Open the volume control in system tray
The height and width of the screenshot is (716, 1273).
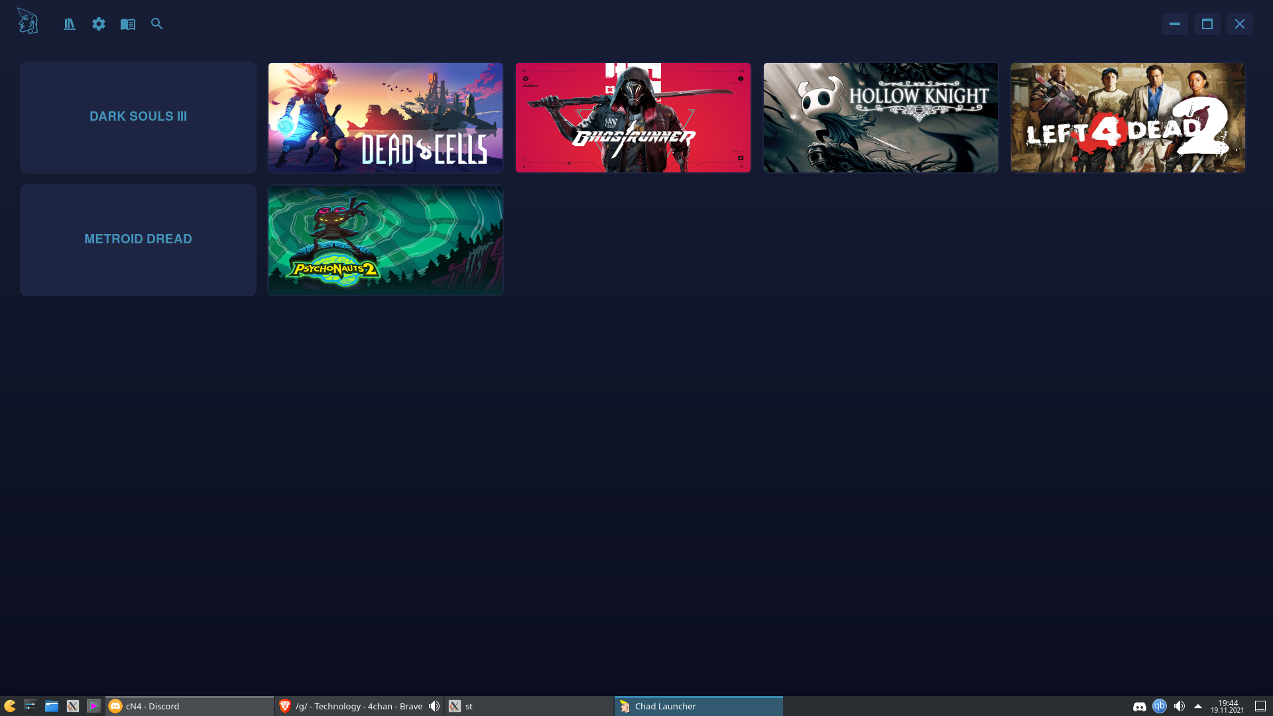tap(1180, 706)
